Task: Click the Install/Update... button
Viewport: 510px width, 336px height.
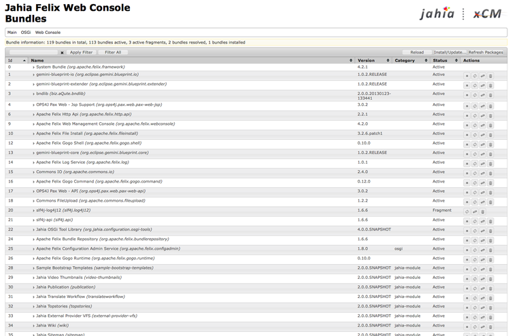Action: pyautogui.click(x=449, y=52)
